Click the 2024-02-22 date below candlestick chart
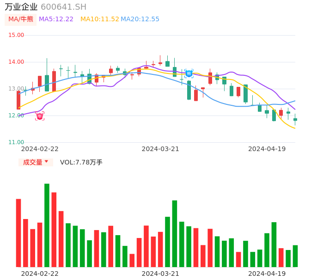The height and width of the screenshot is (280, 317). click(x=40, y=149)
